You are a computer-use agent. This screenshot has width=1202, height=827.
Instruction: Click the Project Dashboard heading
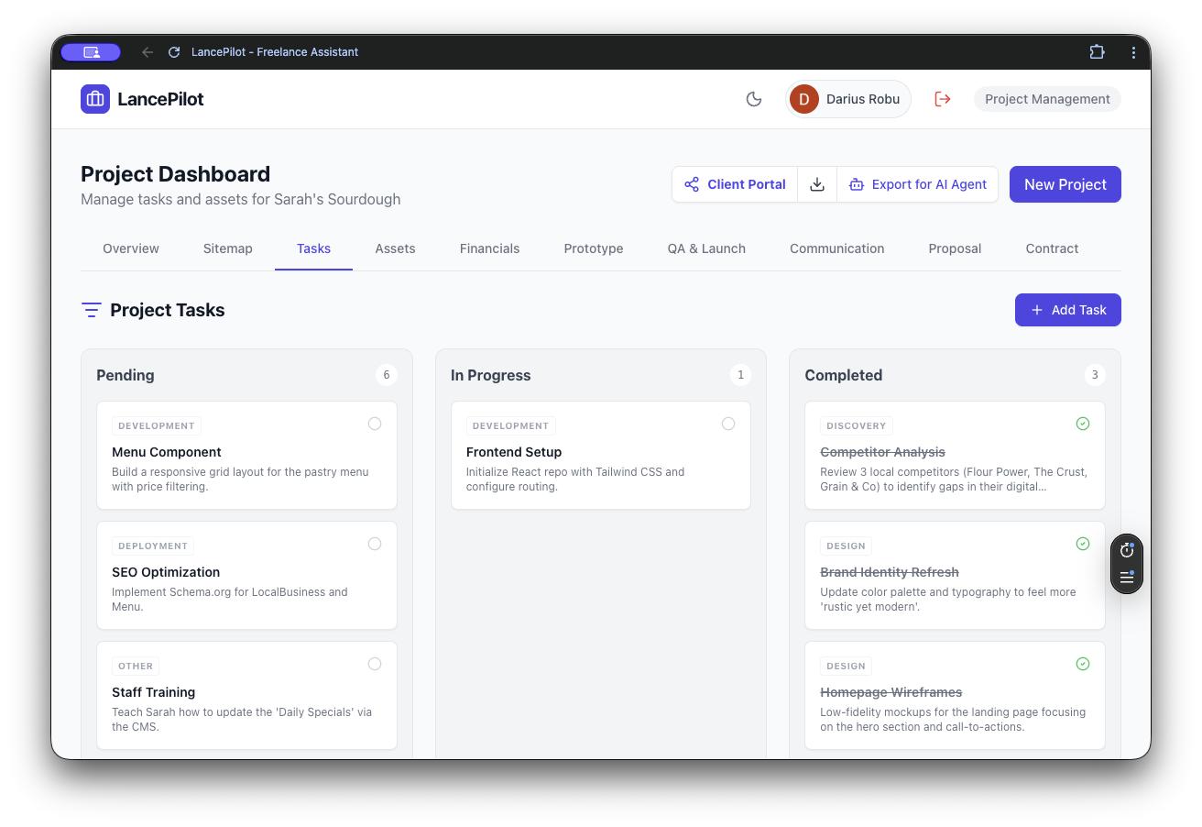(176, 174)
